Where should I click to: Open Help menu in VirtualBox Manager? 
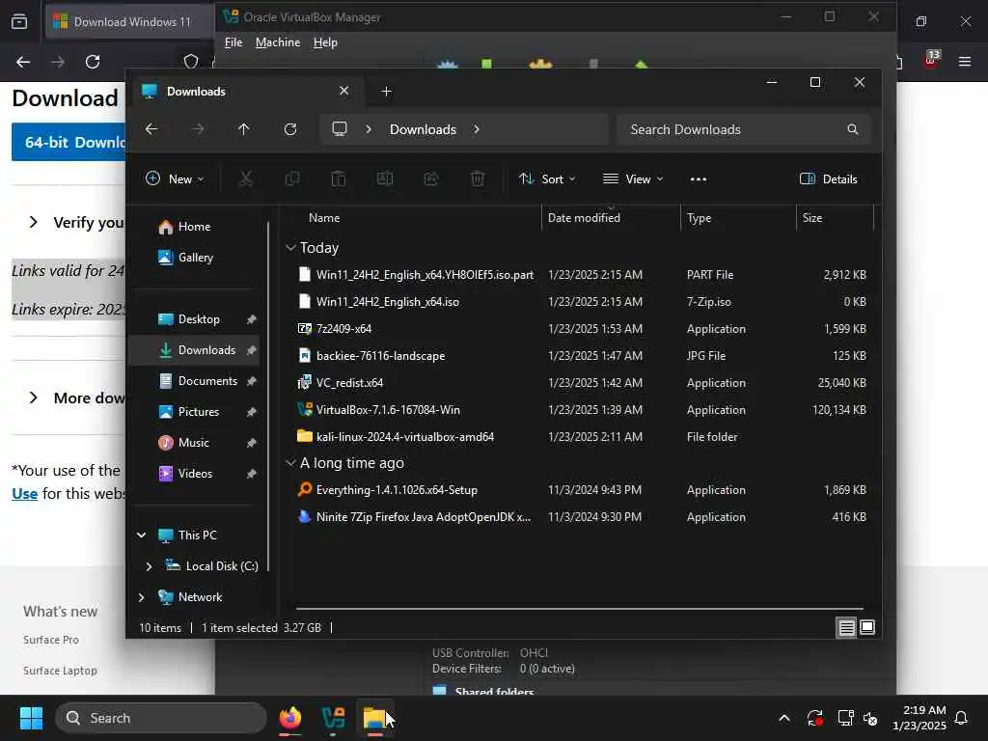[325, 42]
